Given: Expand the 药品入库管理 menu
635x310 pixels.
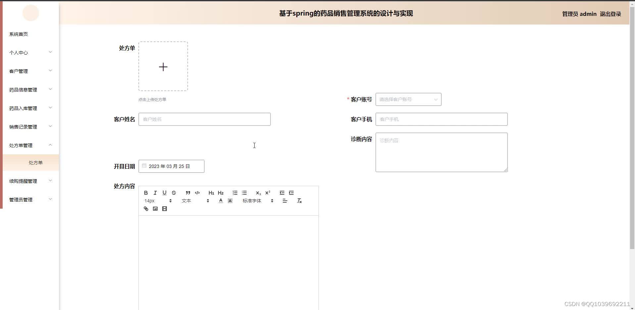Looking at the screenshot, I should click(30, 108).
